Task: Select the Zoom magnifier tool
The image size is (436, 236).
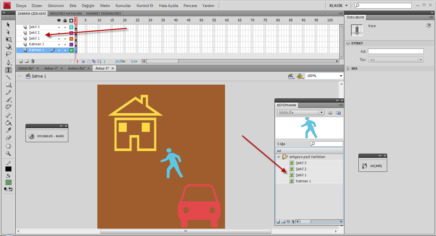Action: coord(8,153)
